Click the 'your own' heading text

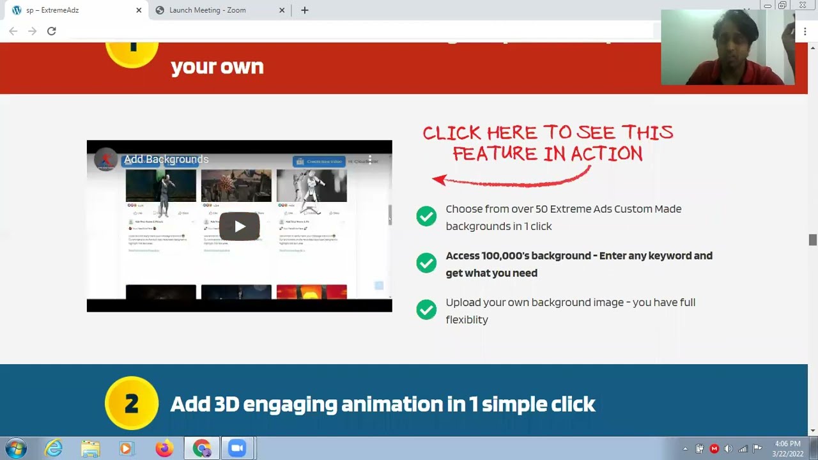tap(217, 66)
